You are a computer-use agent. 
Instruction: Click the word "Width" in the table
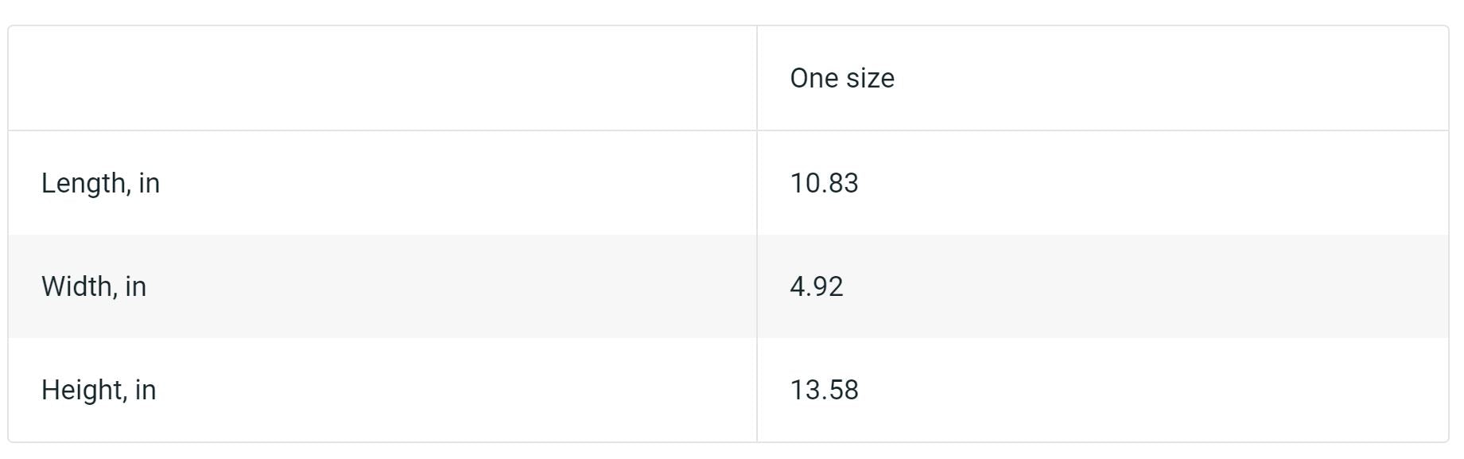[78, 286]
